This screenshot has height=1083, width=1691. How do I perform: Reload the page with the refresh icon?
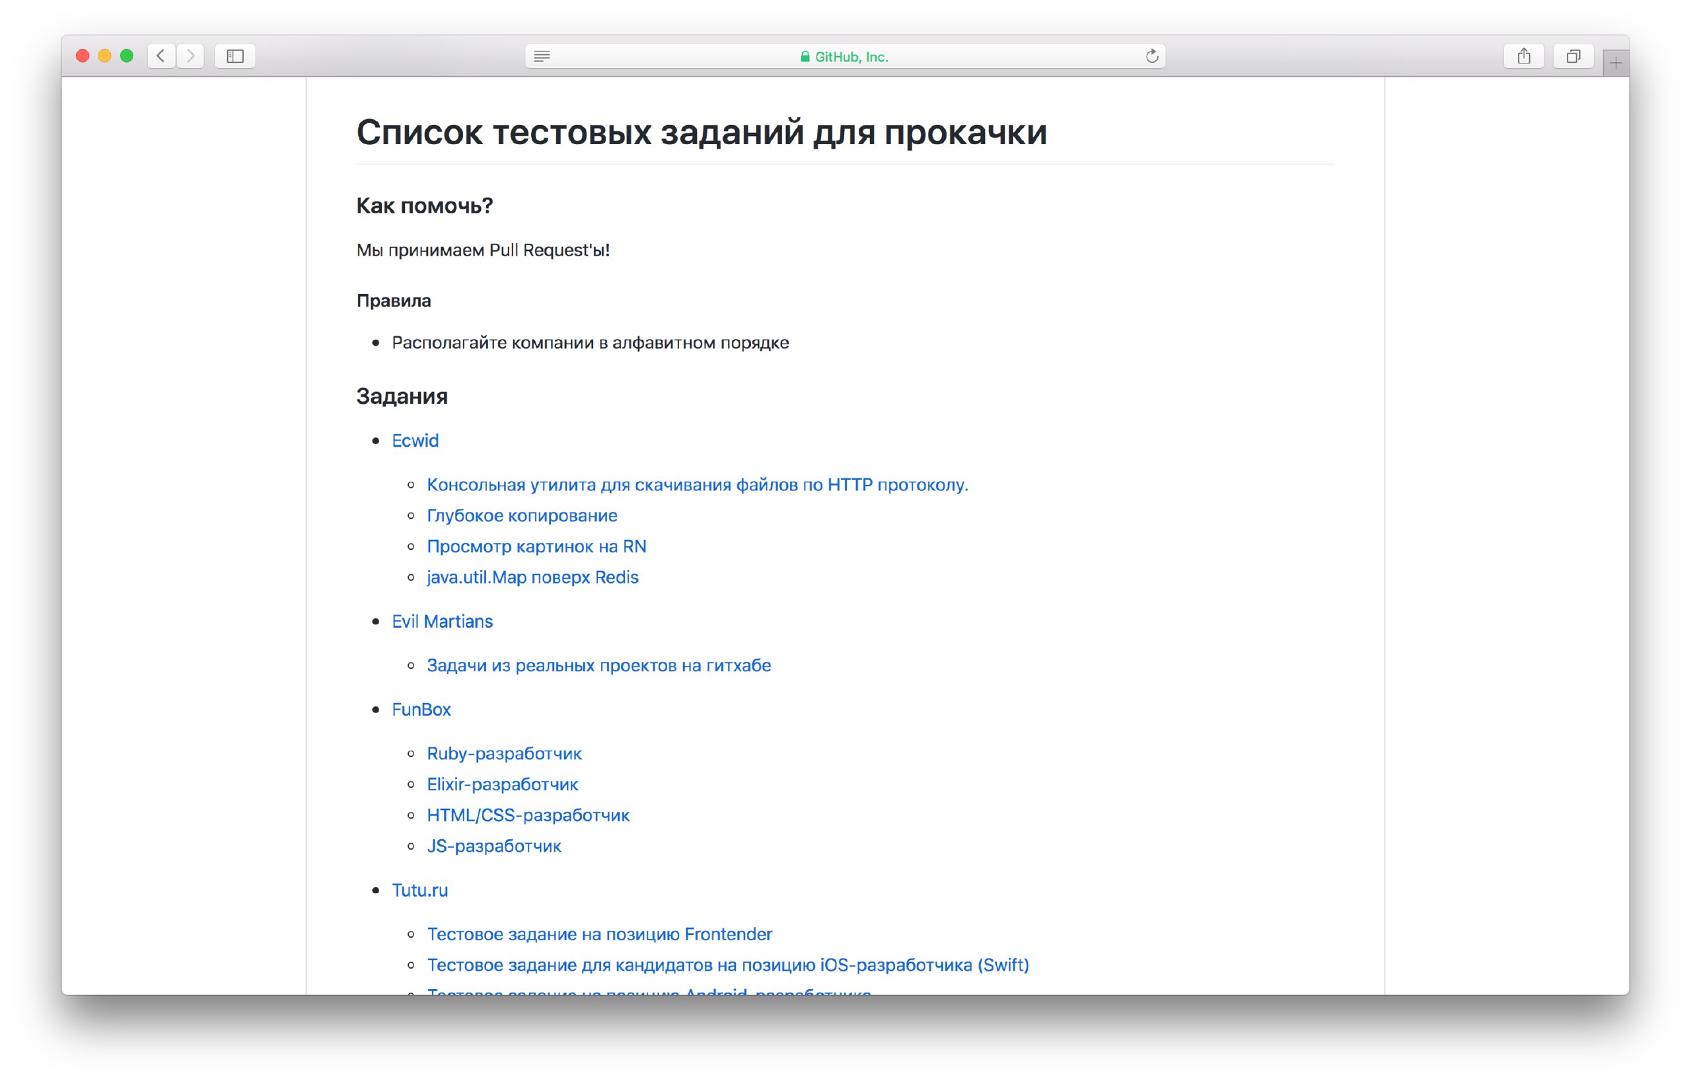point(1151,56)
